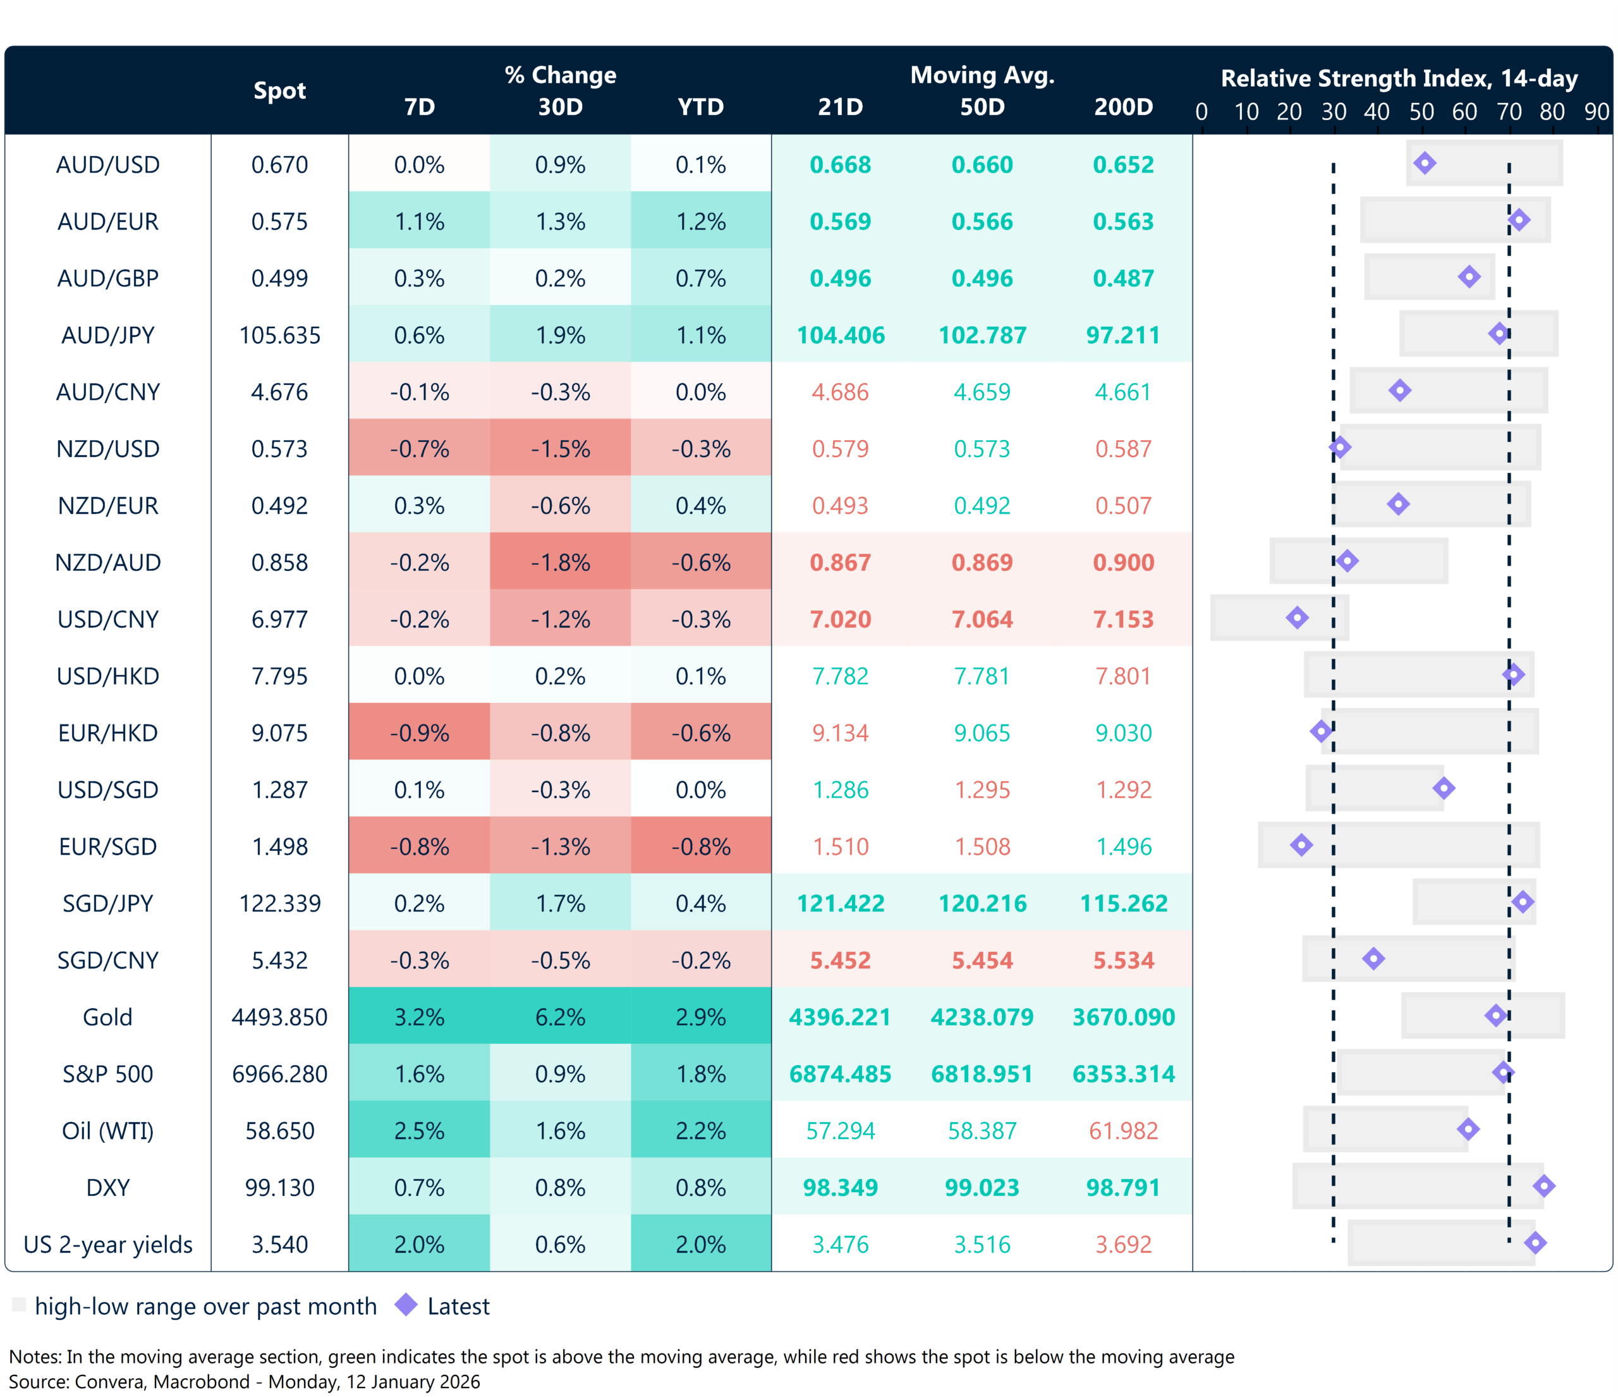Select the AUD/JPY row label
1618x1397 pixels.
coord(108,335)
